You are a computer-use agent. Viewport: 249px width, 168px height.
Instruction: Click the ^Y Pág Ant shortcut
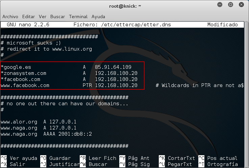(x=134, y=158)
